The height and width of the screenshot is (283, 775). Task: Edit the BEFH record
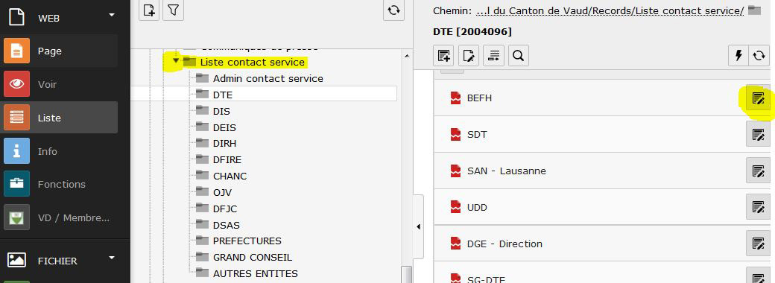click(758, 98)
